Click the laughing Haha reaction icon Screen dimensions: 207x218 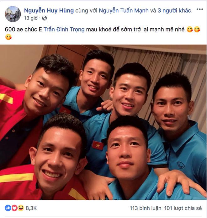(21, 208)
